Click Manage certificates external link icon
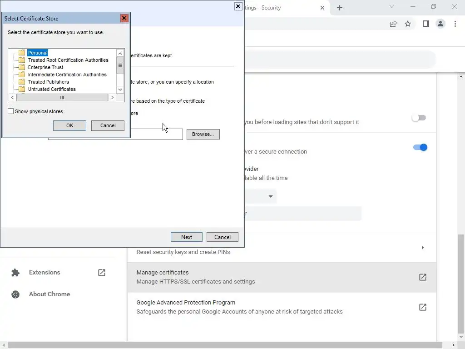465x349 pixels. click(423, 277)
